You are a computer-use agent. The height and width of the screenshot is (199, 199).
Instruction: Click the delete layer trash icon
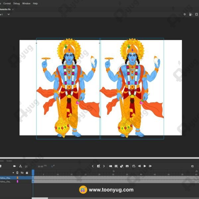pyautogui.click(x=1, y=166)
